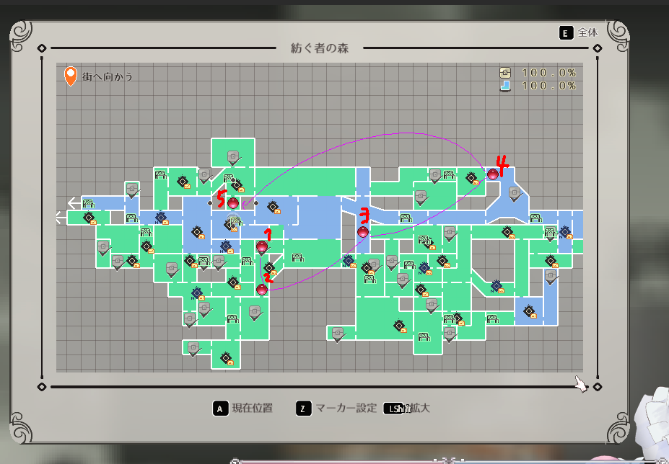Click the treasure chest completion icon
The image size is (669, 464).
pos(505,73)
